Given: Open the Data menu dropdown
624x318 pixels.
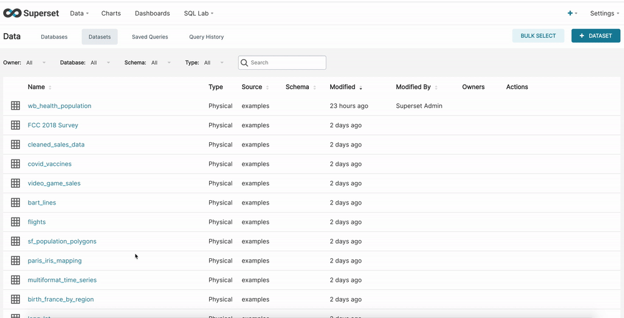Looking at the screenshot, I should click(x=79, y=13).
